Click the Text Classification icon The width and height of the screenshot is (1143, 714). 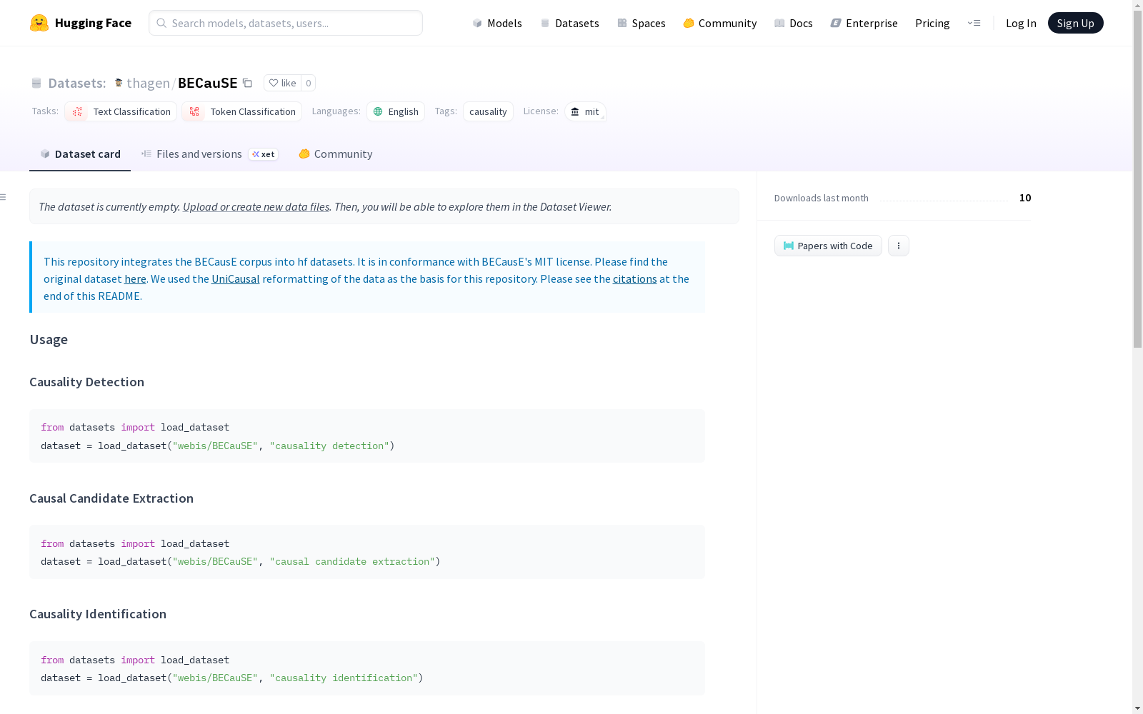point(77,111)
